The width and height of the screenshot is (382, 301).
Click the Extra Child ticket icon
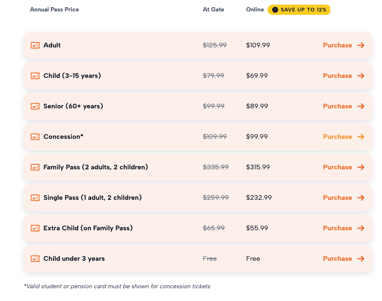click(x=35, y=228)
